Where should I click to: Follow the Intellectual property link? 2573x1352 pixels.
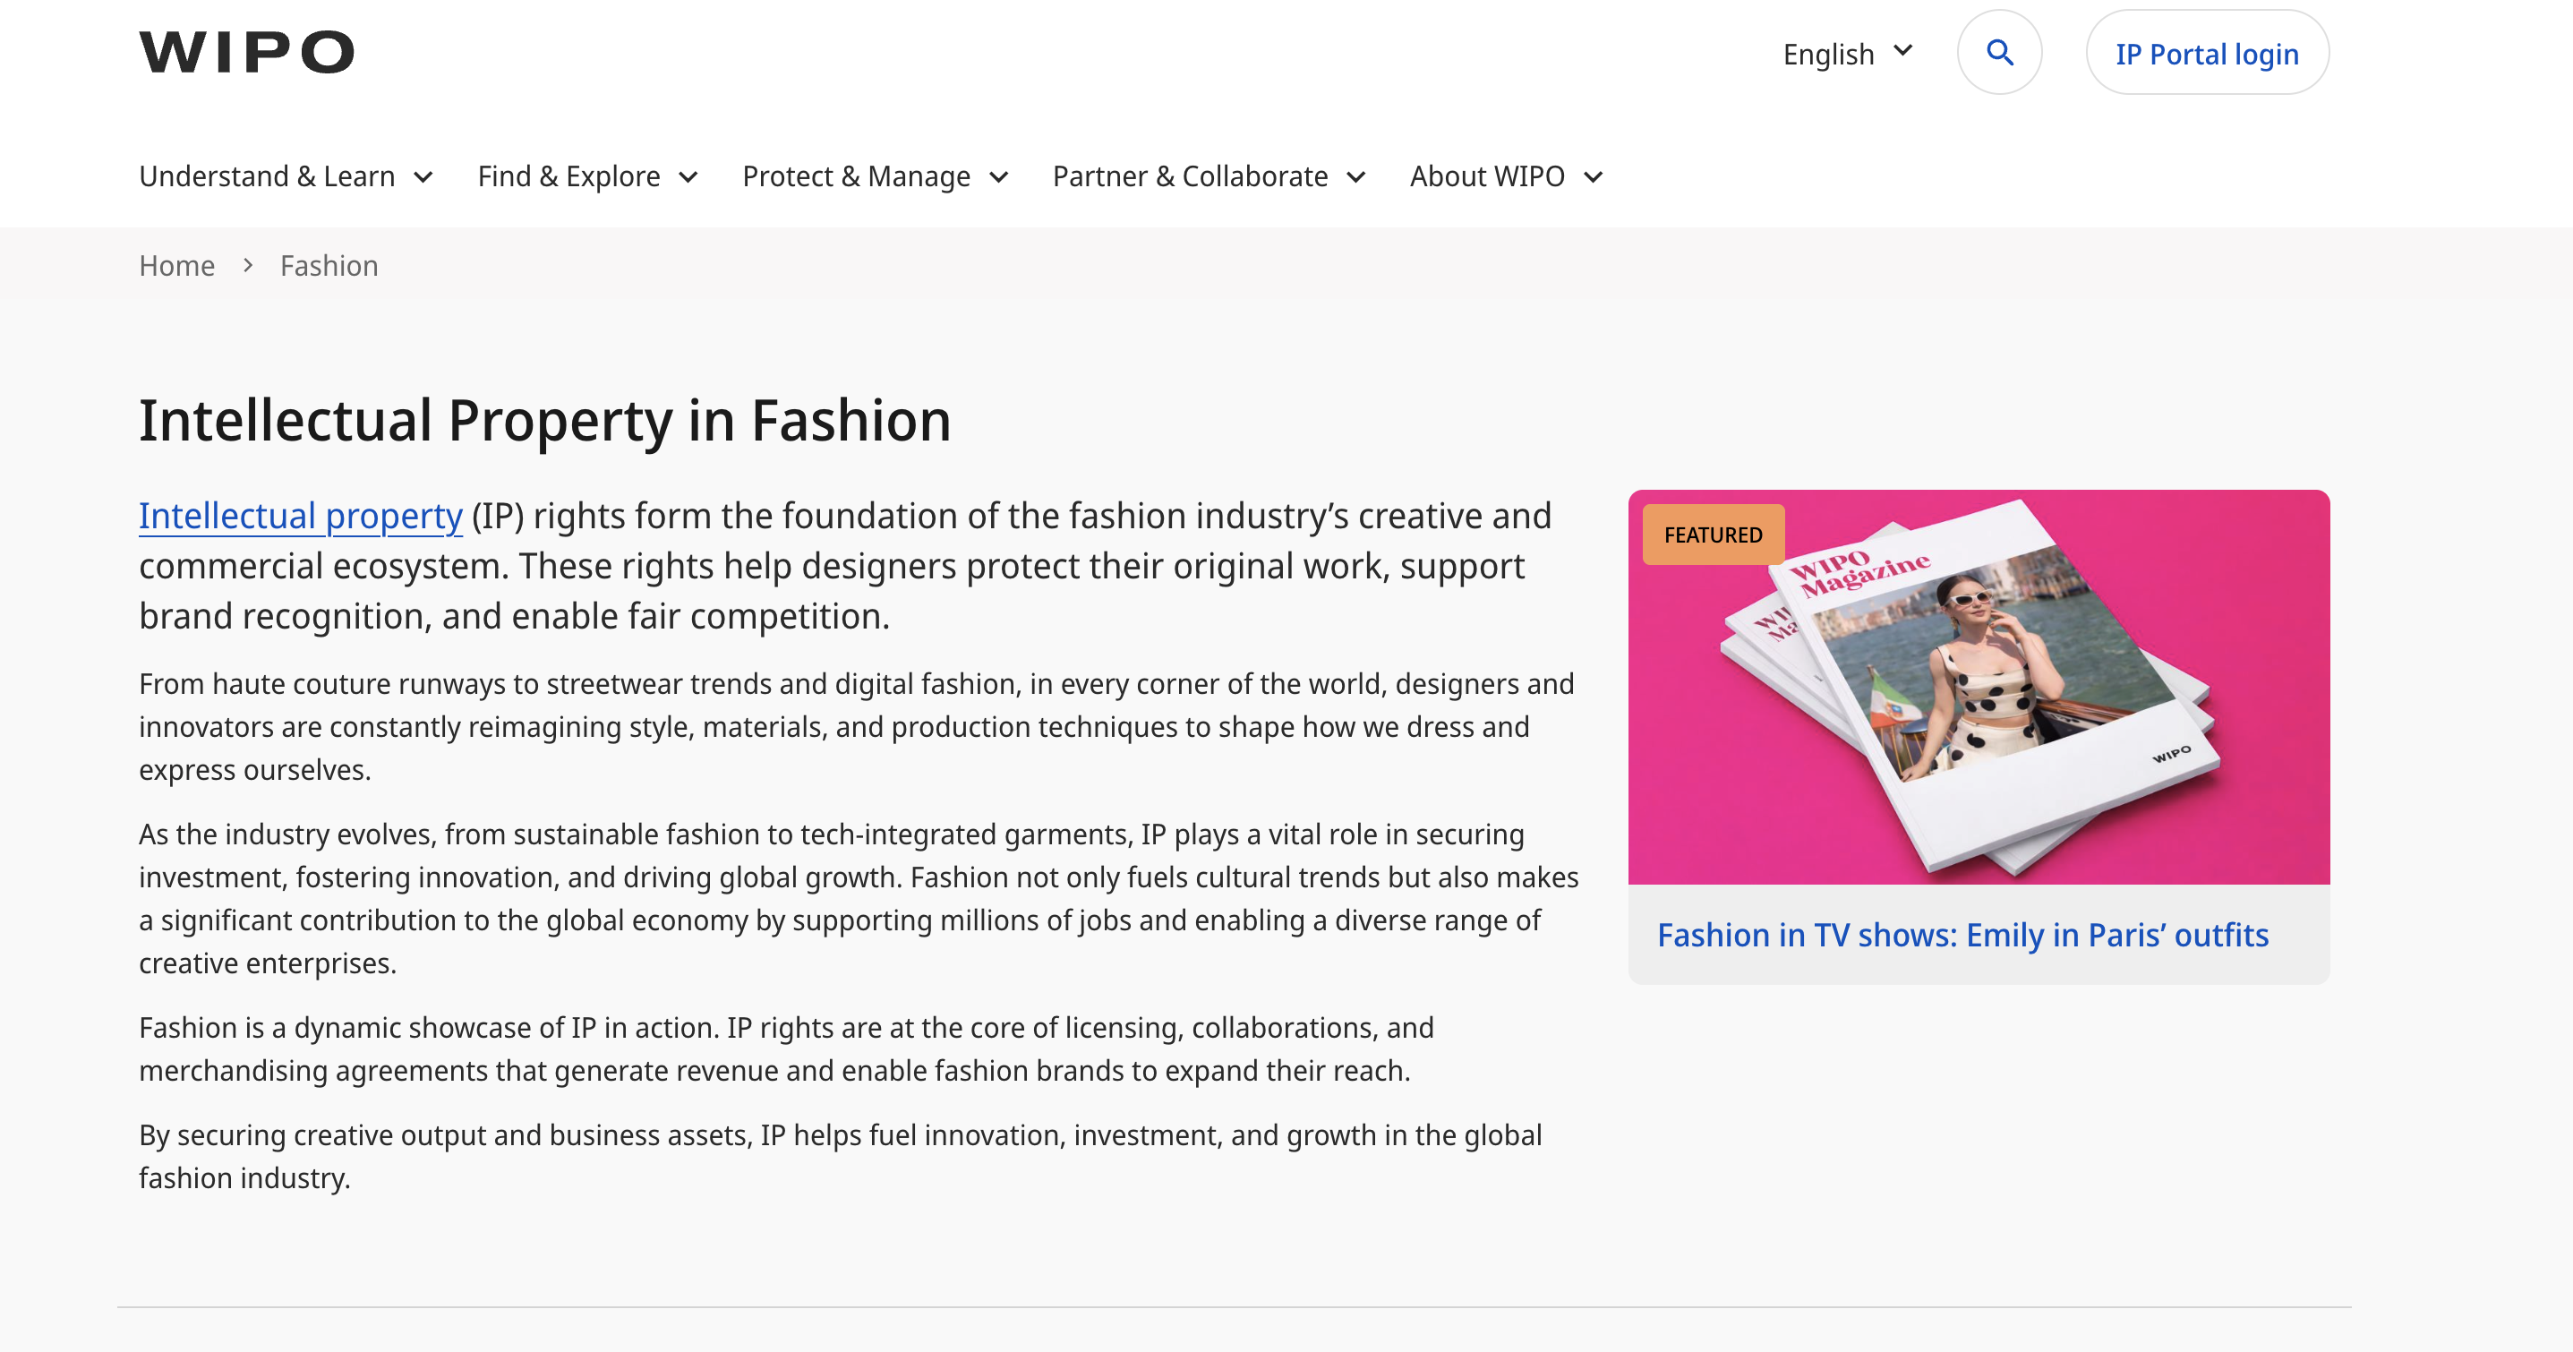(301, 516)
